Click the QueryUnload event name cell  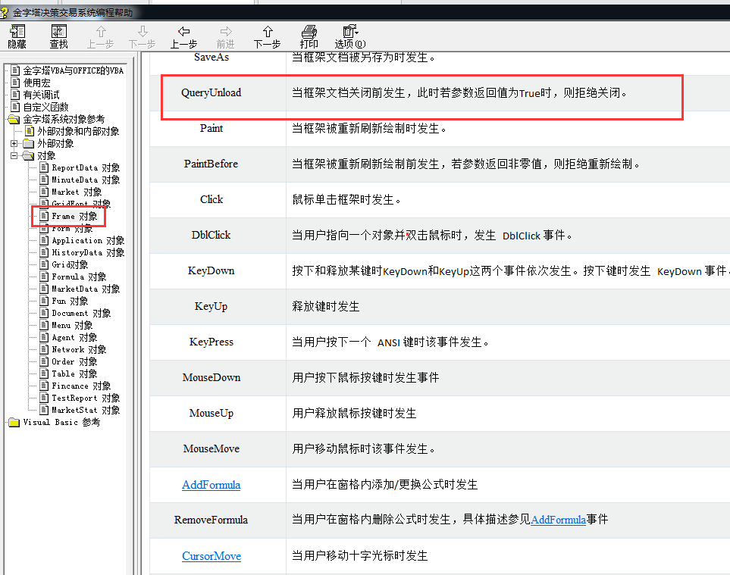pyautogui.click(x=211, y=92)
